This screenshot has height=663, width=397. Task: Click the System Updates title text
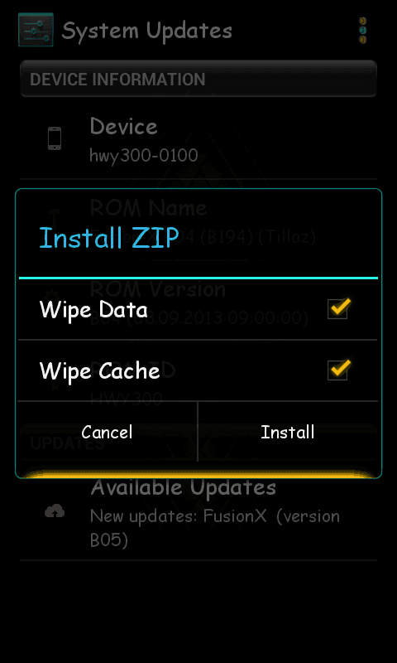[147, 31]
